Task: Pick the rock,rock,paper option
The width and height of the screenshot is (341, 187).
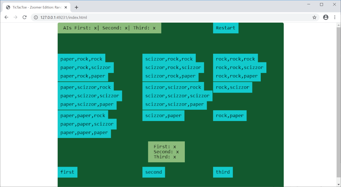Action: 236,76
